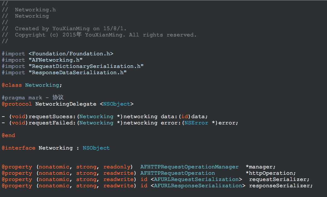This screenshot has width=327, height=197.
Task: Place cursor on the @end keyword
Action: point(8,135)
